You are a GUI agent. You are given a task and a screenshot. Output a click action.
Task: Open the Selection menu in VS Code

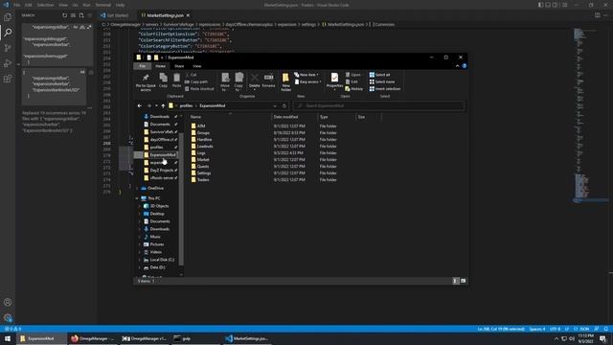coord(45,5)
